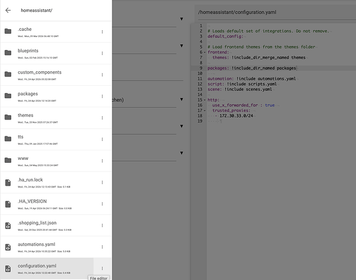Open the www folder icon
The width and height of the screenshot is (356, 280).
click(x=8, y=160)
